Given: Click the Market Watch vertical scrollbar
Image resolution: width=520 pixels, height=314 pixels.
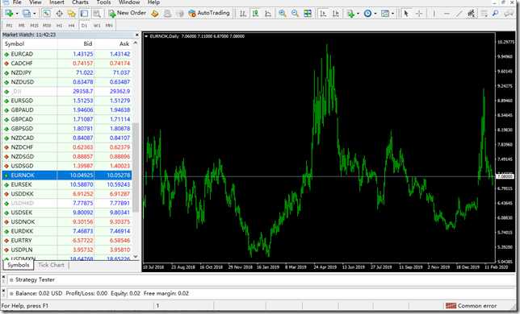Looking at the screenshot, I should [x=136, y=151].
